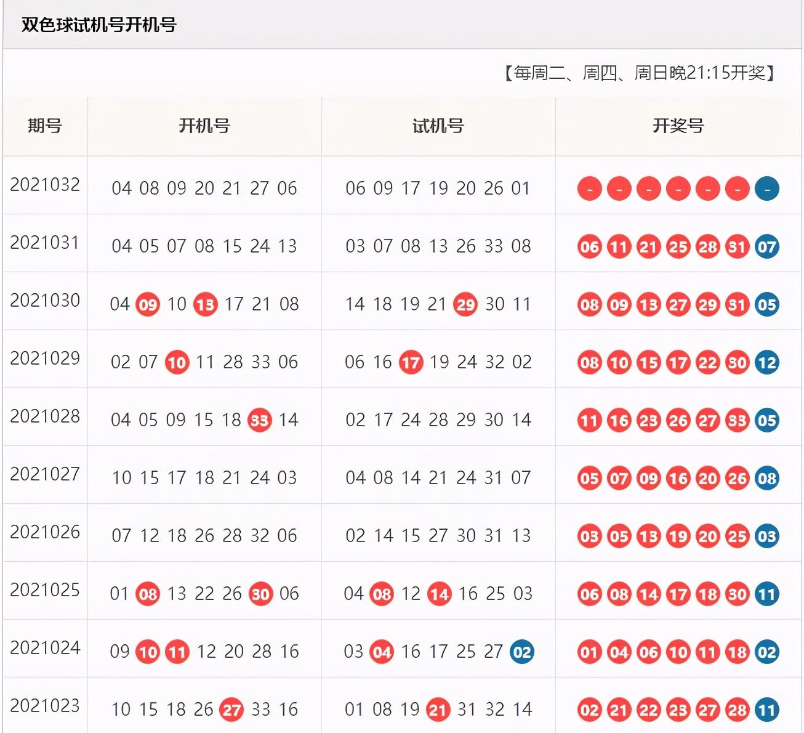Click blue ball 07 in the 2021031 开奖号 cell

[766, 247]
